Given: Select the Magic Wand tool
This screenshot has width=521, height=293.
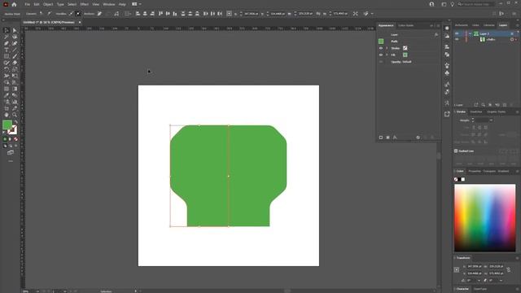Looking at the screenshot, I should tap(7, 37).
